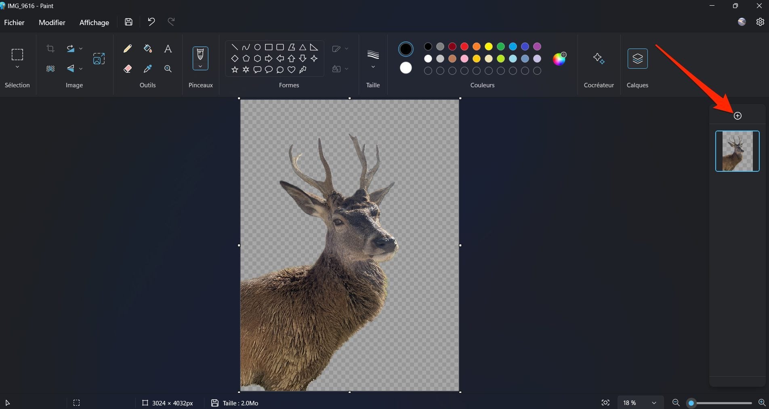The width and height of the screenshot is (769, 409).
Task: Click the Save button in title bar
Action: pyautogui.click(x=128, y=22)
